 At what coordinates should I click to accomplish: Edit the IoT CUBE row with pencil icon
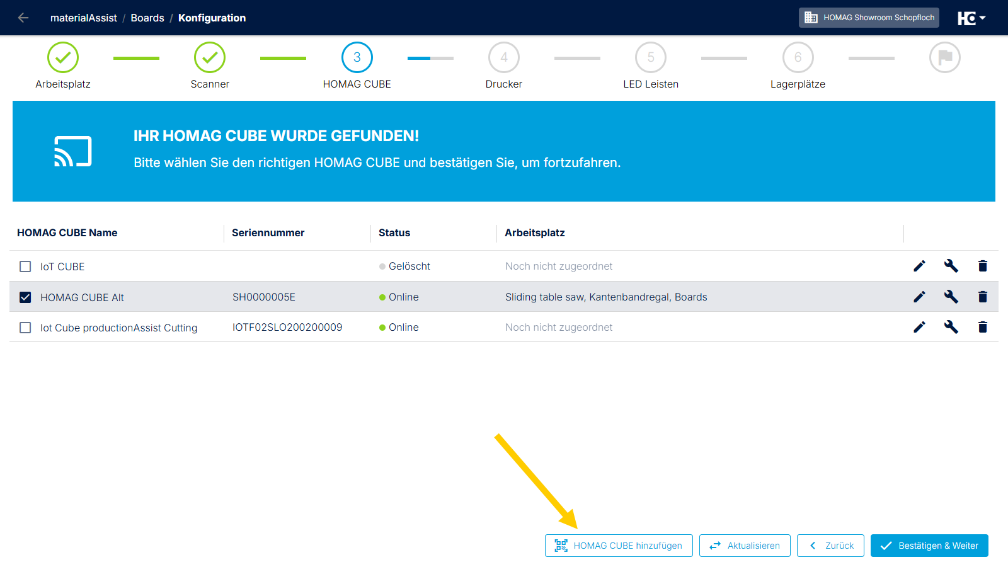919,266
